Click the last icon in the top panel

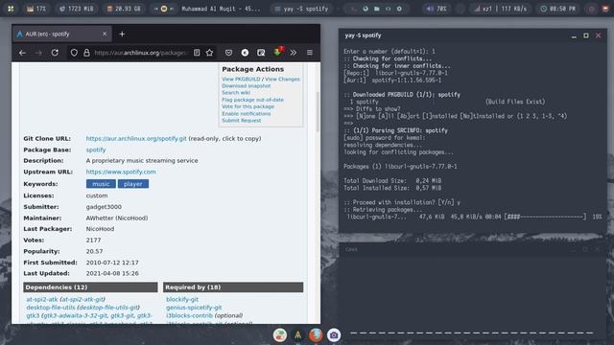[x=605, y=9]
